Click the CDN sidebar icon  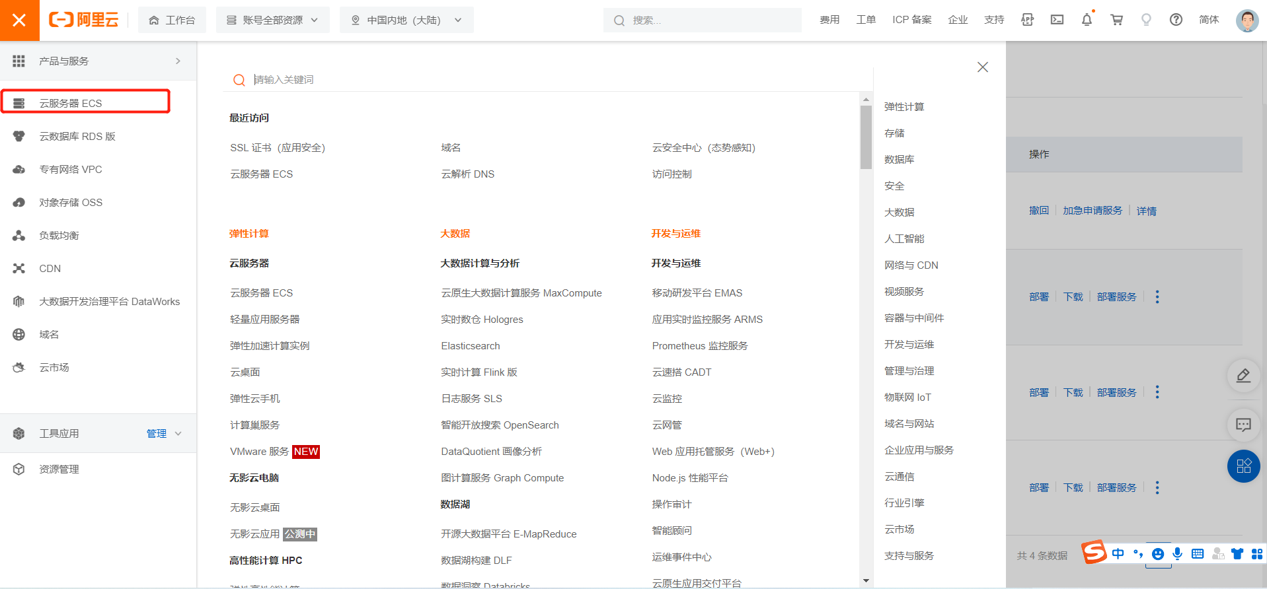pos(19,268)
